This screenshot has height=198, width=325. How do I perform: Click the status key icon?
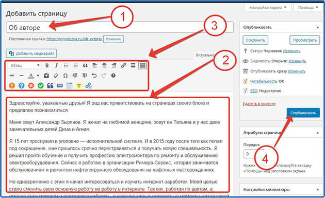[246, 51]
